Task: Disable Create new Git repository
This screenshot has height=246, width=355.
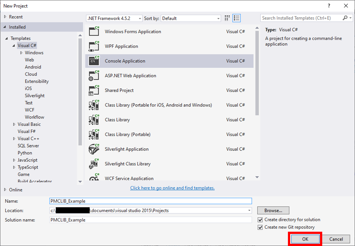Action: coord(260,227)
